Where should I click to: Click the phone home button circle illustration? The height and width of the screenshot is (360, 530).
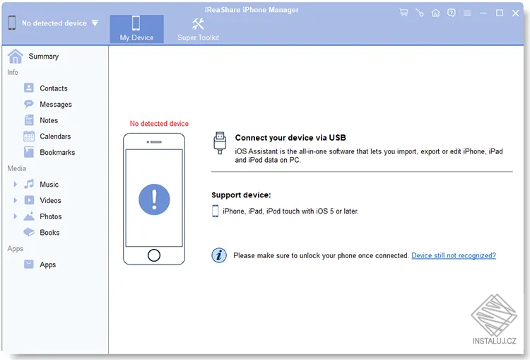pos(154,255)
